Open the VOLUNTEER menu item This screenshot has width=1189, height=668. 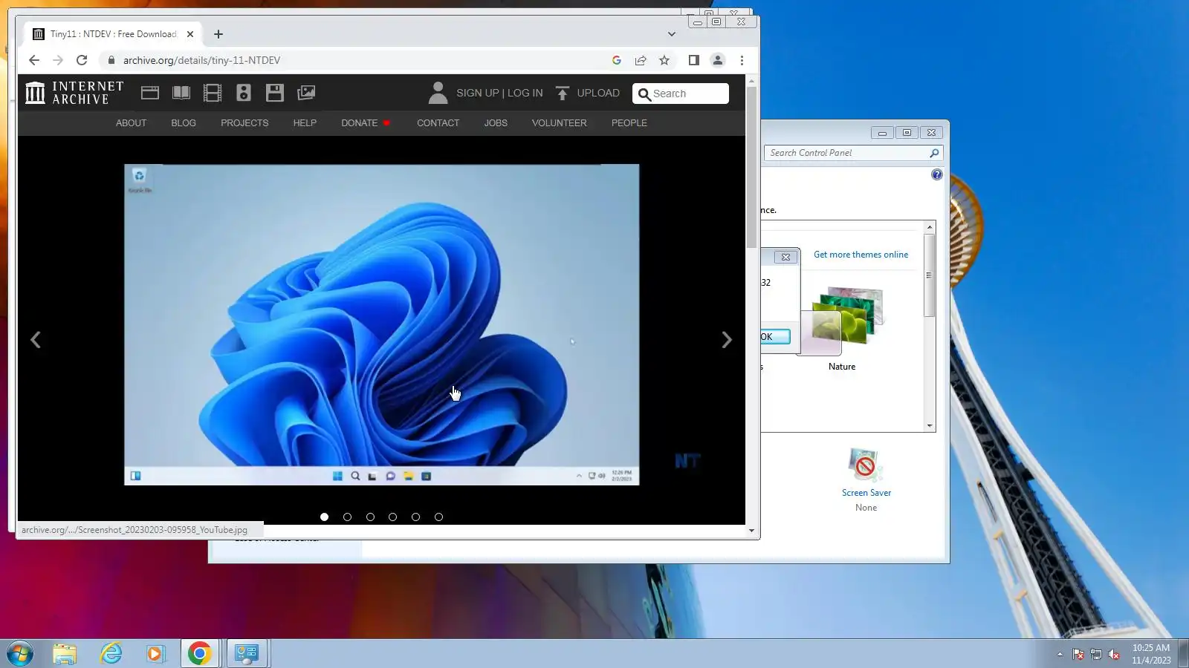[559, 123]
